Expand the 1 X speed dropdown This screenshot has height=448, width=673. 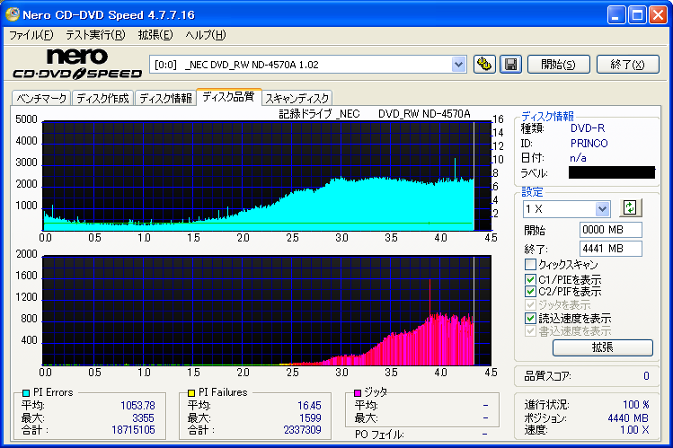(602, 209)
